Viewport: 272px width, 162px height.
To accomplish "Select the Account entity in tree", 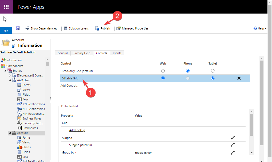I will pos(22,133).
